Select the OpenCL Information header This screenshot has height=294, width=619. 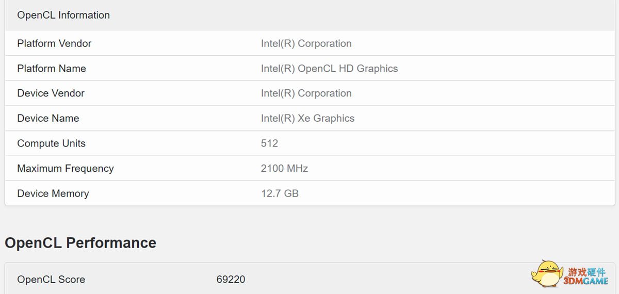(63, 15)
